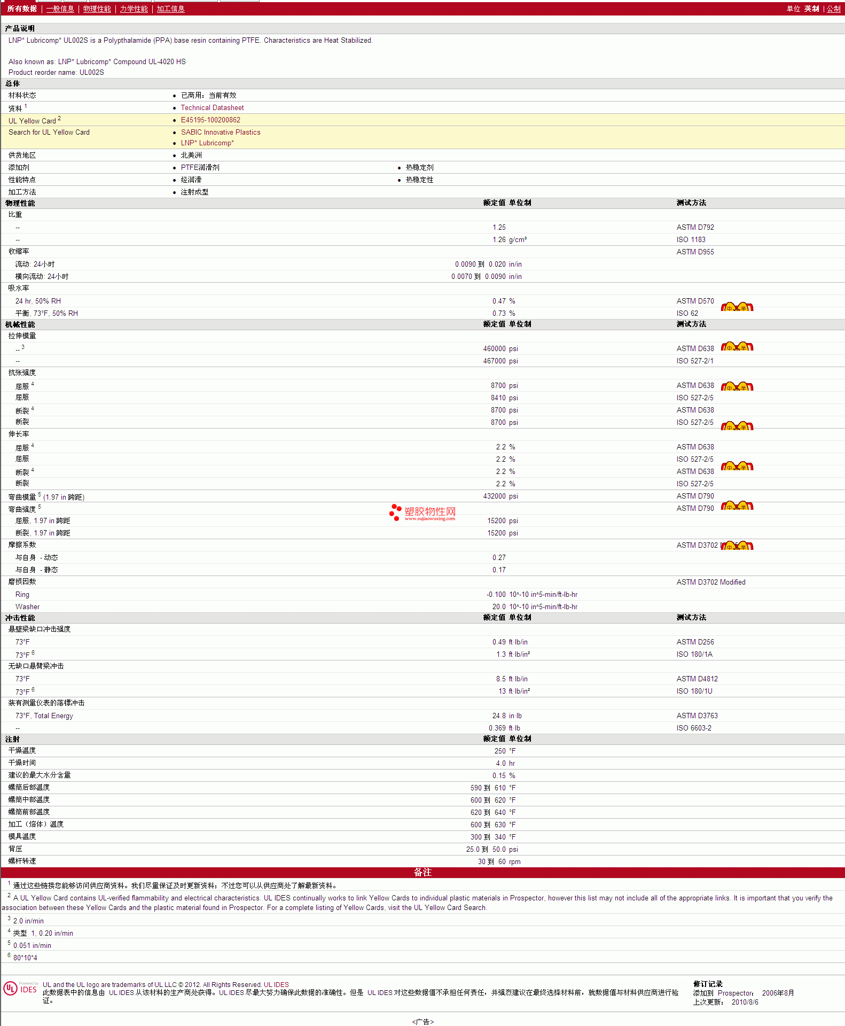Open the 一般信息 tab
This screenshot has width=845, height=1026.
pos(60,9)
